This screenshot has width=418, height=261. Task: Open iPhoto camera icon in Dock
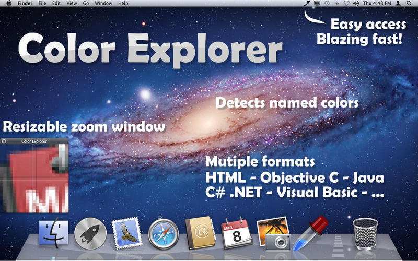[274, 233]
